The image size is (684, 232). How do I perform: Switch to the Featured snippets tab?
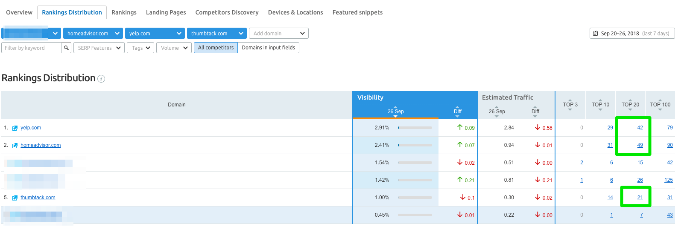(x=357, y=12)
